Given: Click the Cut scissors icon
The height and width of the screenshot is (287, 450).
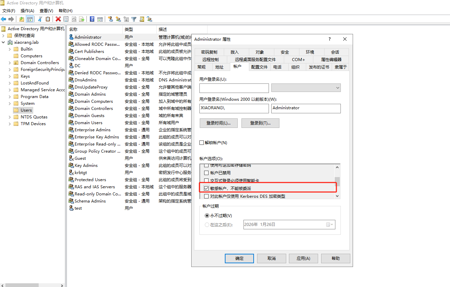Looking at the screenshot, I should tap(40, 19).
